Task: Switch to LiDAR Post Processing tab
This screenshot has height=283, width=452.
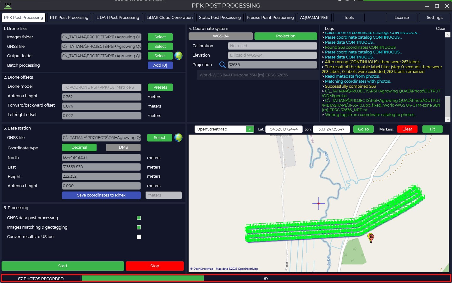Action: pos(118,18)
